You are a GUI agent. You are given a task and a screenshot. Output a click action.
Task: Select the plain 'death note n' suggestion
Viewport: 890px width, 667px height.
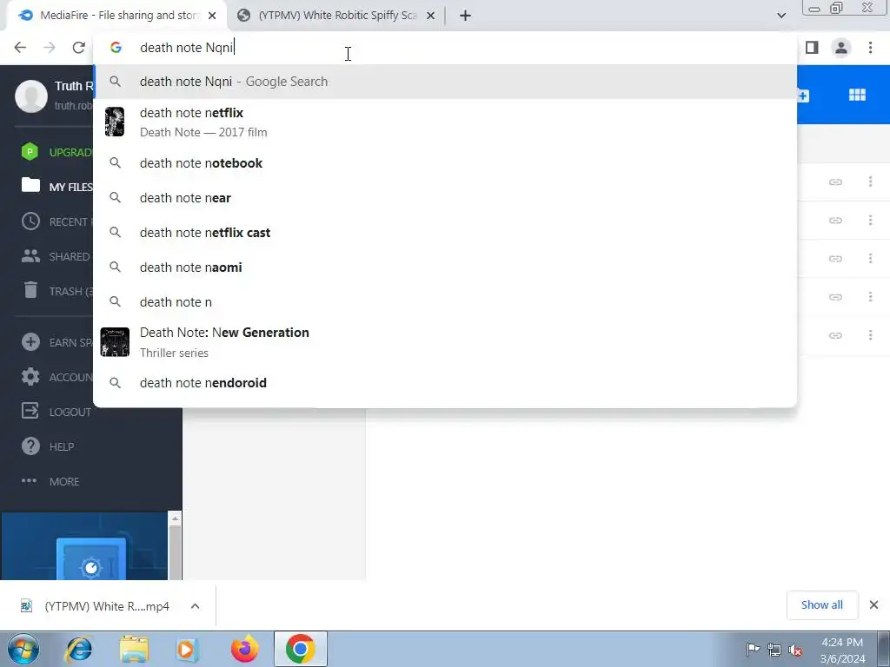pyautogui.click(x=444, y=301)
